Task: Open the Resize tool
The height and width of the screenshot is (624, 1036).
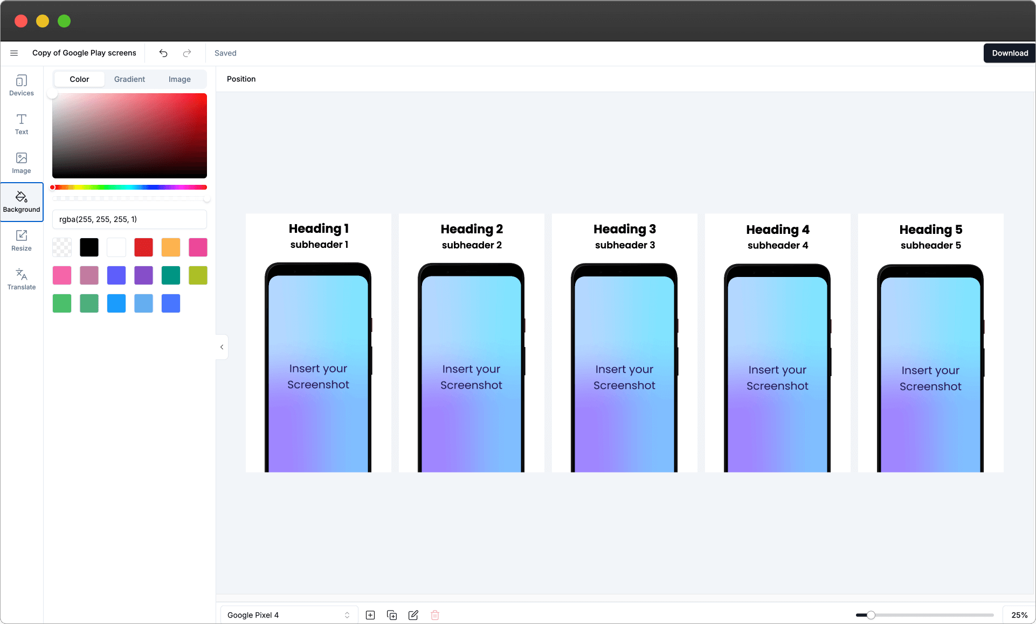Action: click(x=22, y=240)
